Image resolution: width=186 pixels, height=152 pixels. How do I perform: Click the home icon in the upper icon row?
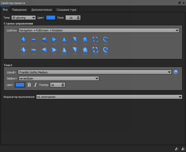click(85, 40)
